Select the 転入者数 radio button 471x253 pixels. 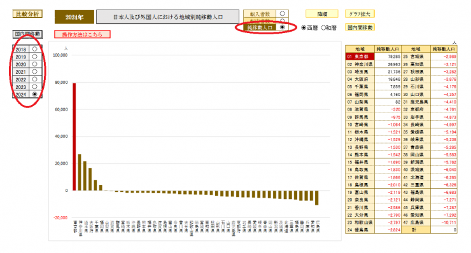[282, 14]
